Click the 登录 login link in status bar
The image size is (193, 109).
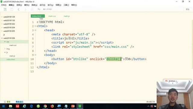tap(8, 102)
